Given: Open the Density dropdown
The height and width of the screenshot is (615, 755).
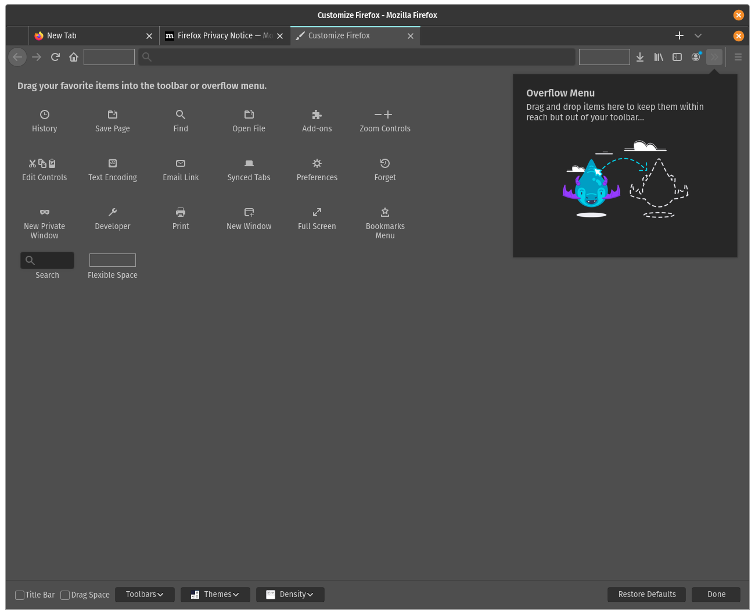Looking at the screenshot, I should (290, 595).
